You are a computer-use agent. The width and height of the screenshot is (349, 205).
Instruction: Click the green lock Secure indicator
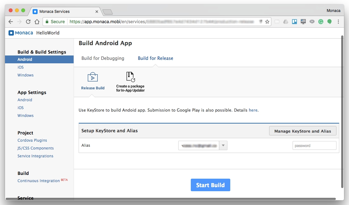tap(55, 22)
